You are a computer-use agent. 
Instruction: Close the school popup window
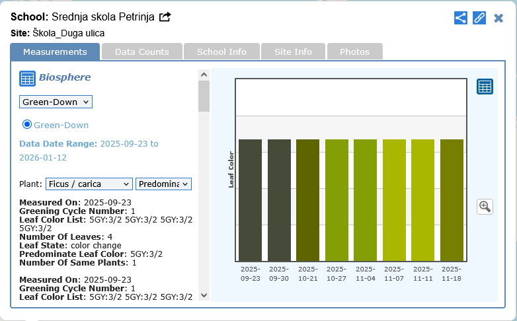[498, 18]
